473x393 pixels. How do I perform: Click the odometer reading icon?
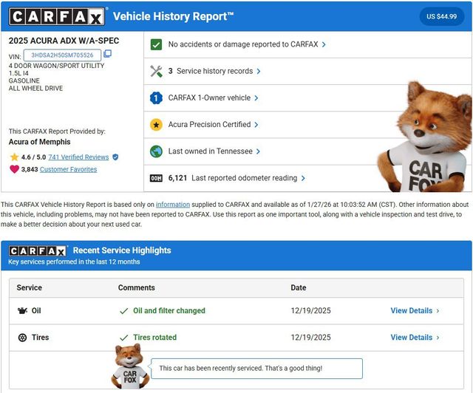(156, 178)
